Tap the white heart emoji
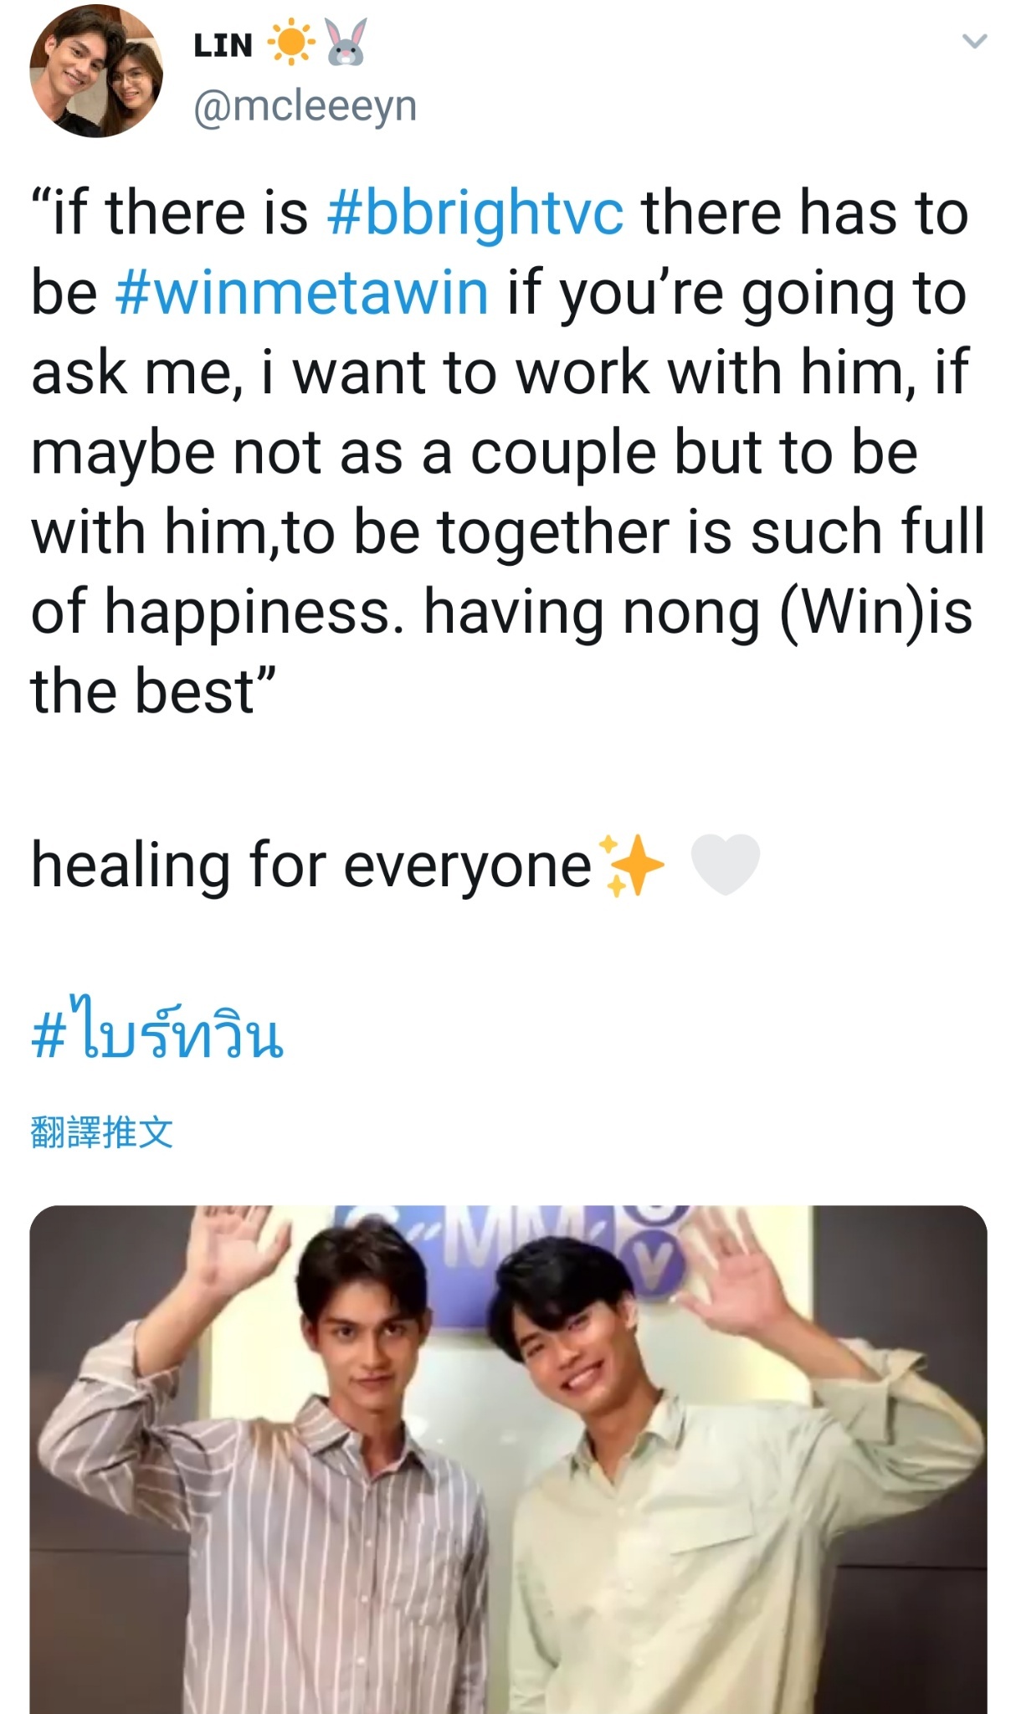The height and width of the screenshot is (1714, 1016). coord(725,865)
